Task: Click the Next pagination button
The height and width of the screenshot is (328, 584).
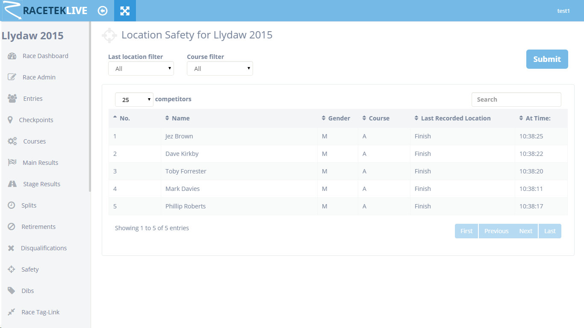Action: (526, 231)
